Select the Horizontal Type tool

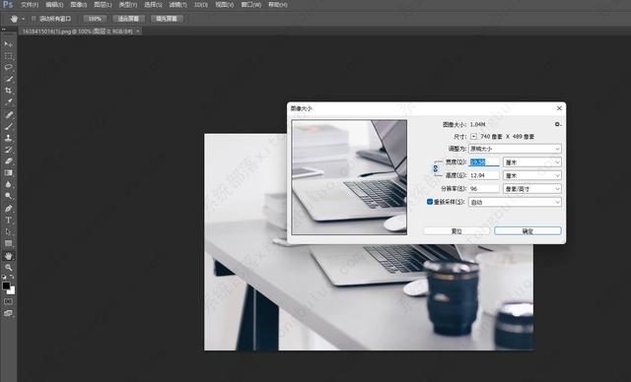click(x=8, y=221)
